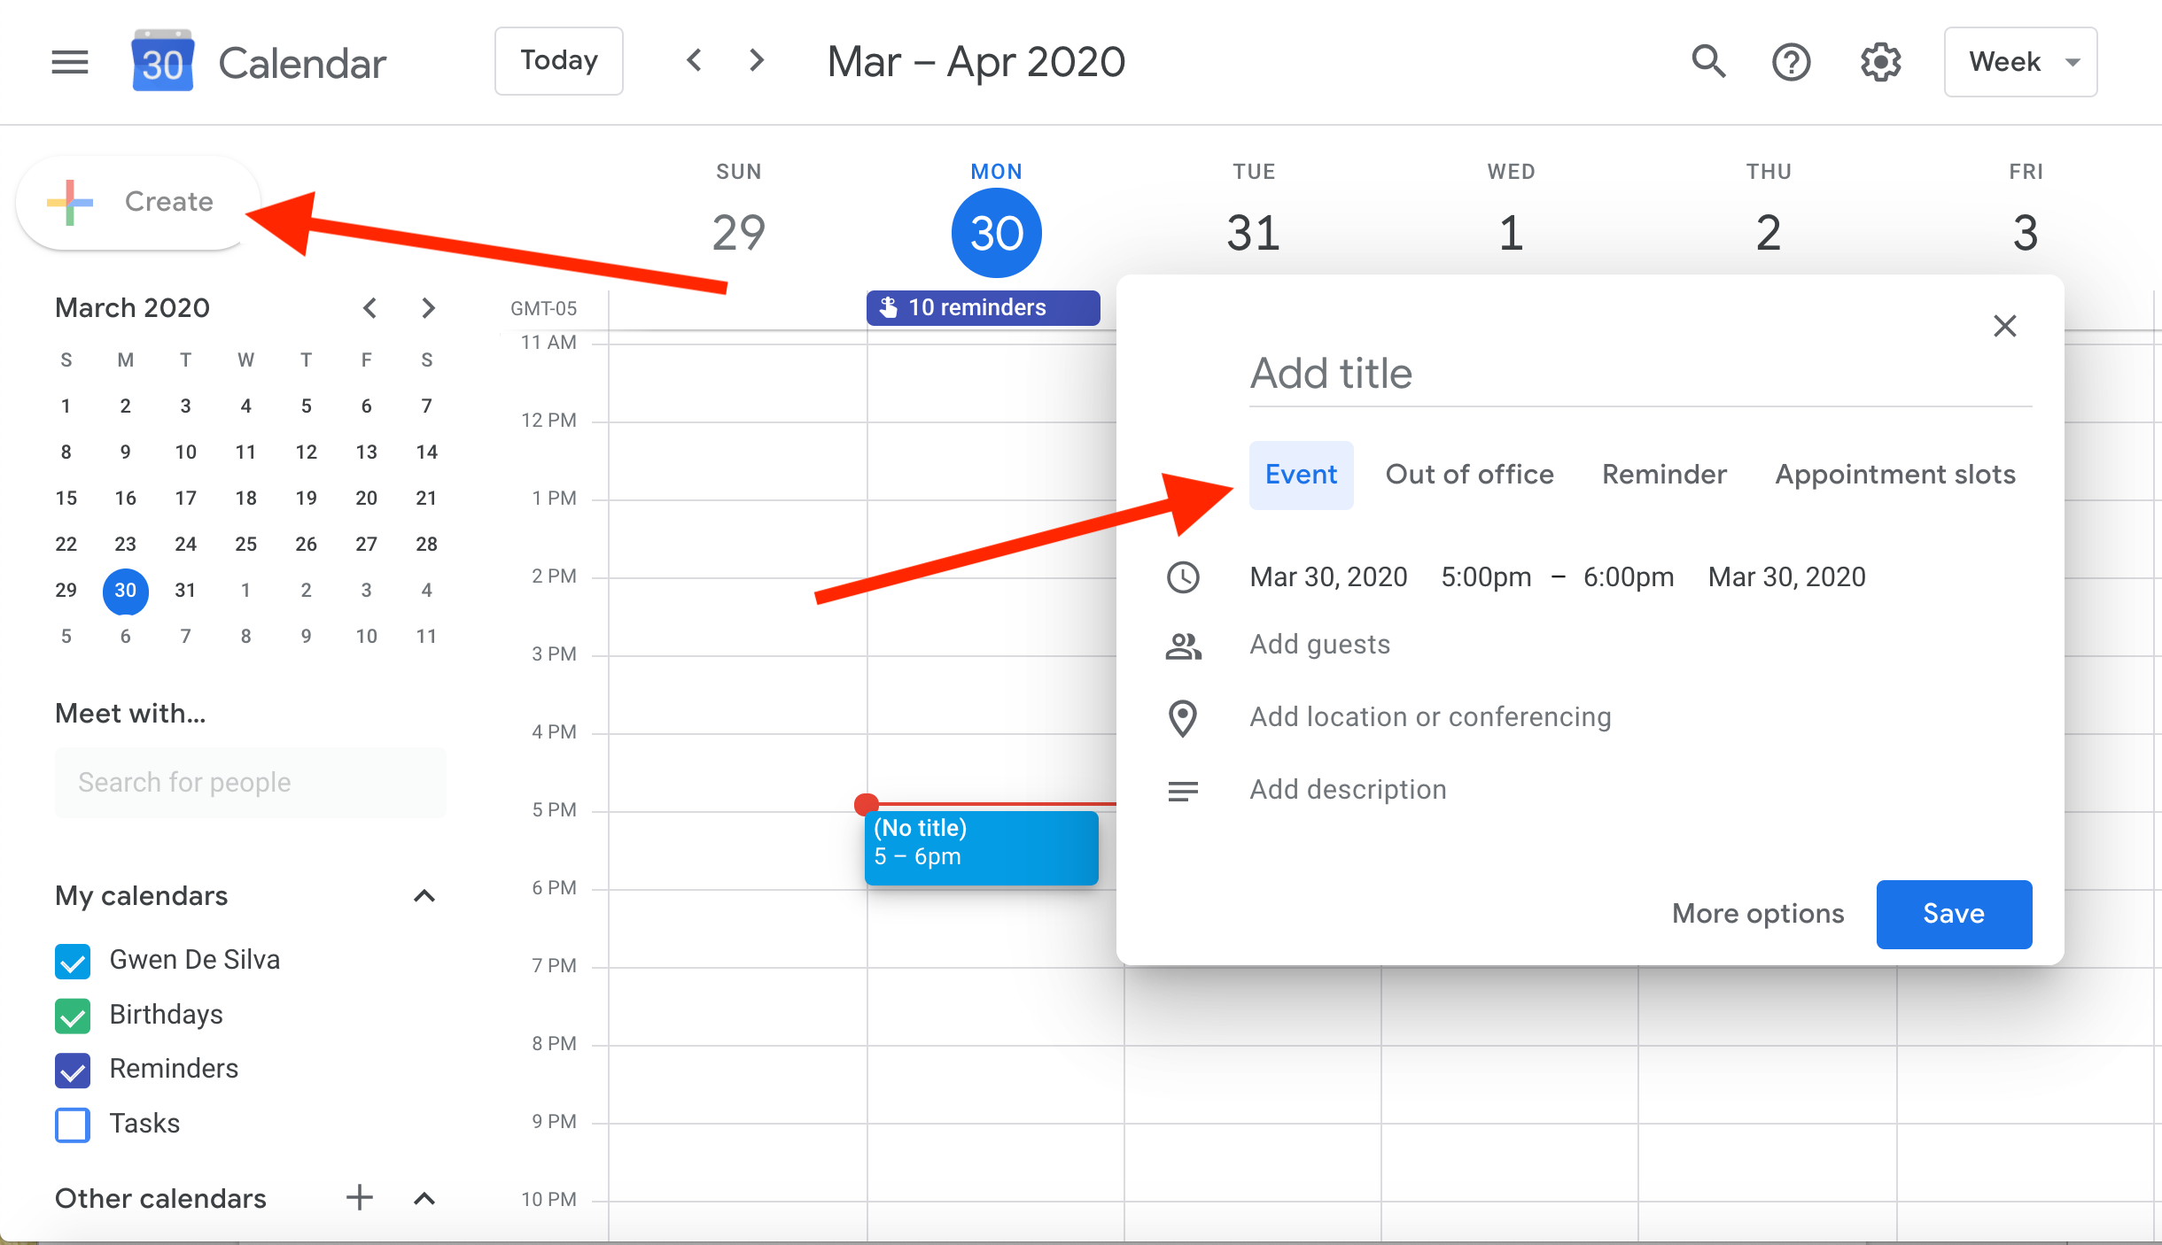Add other calendar with plus icon
2162x1245 pixels.
359,1197
